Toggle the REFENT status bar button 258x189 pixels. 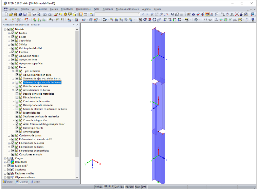[x=130, y=187]
